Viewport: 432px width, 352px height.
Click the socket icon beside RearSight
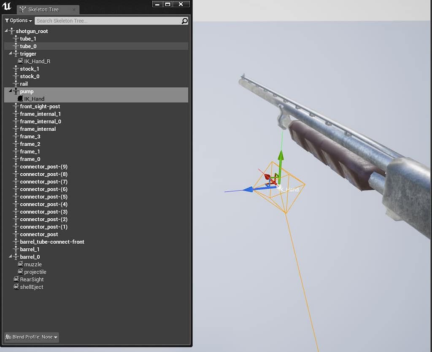tap(16, 279)
